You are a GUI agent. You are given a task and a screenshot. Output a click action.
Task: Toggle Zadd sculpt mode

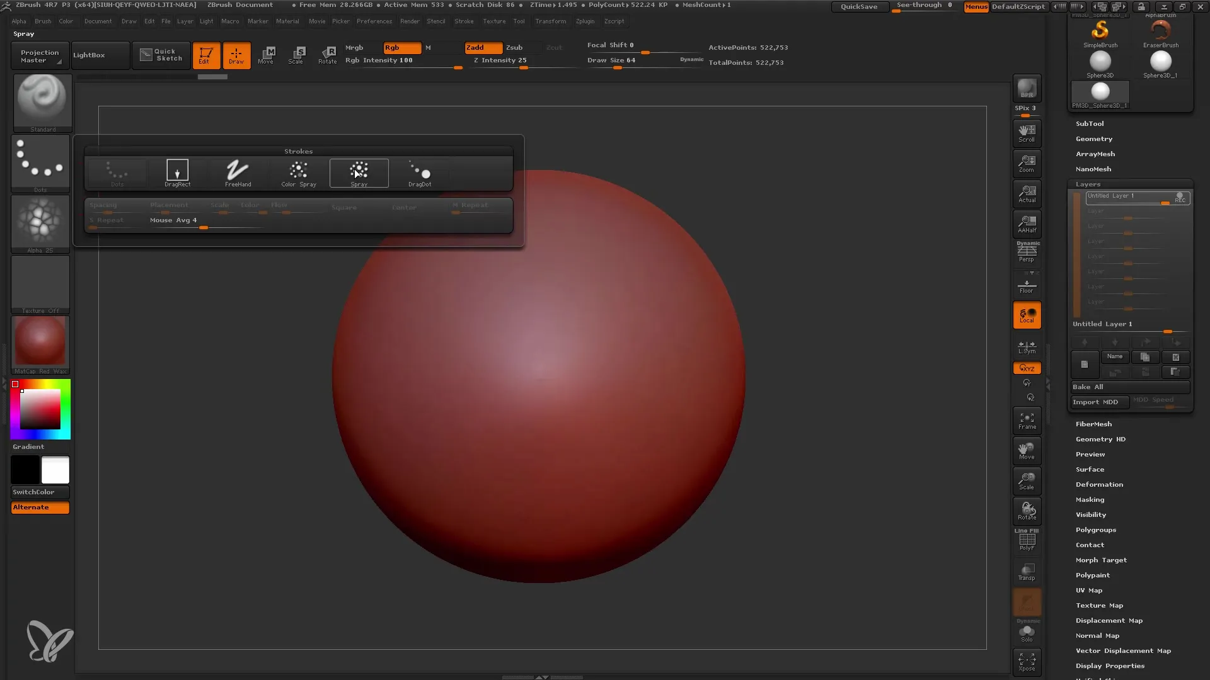483,48
